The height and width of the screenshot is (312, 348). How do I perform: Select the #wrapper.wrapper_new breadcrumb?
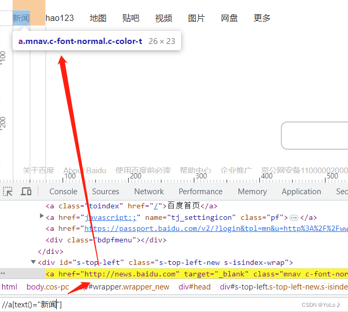(125, 287)
